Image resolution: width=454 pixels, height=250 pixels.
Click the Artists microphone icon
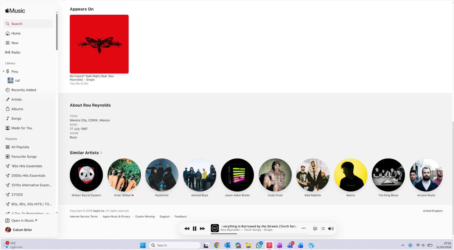(x=8, y=99)
